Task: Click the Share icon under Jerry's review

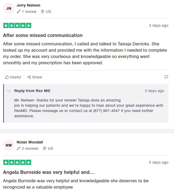Action: (29, 77)
